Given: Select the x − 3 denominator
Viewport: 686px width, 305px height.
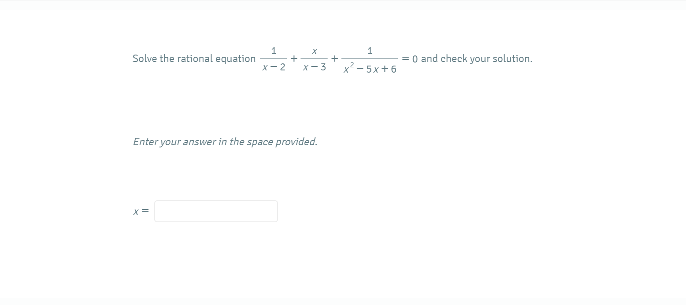Looking at the screenshot, I should tap(314, 67).
